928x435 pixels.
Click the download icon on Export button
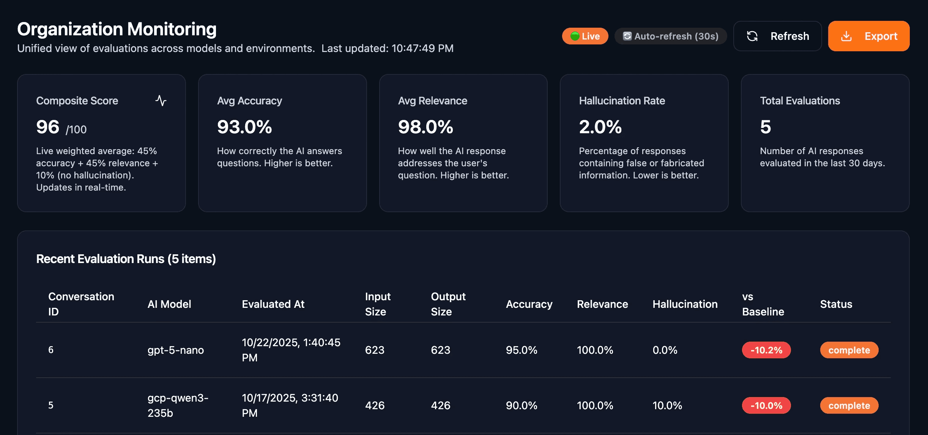pyautogui.click(x=846, y=36)
